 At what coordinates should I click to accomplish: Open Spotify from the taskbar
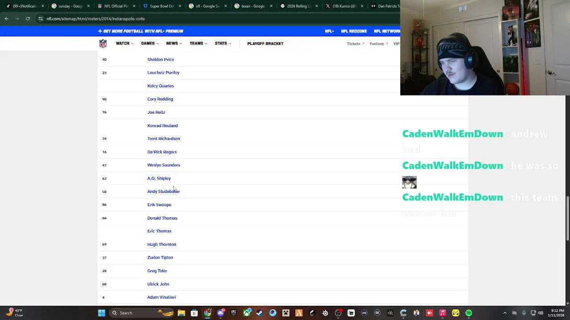[x=468, y=313]
